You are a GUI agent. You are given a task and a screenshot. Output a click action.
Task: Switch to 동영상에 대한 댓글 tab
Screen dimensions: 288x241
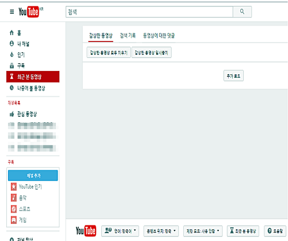(159, 35)
